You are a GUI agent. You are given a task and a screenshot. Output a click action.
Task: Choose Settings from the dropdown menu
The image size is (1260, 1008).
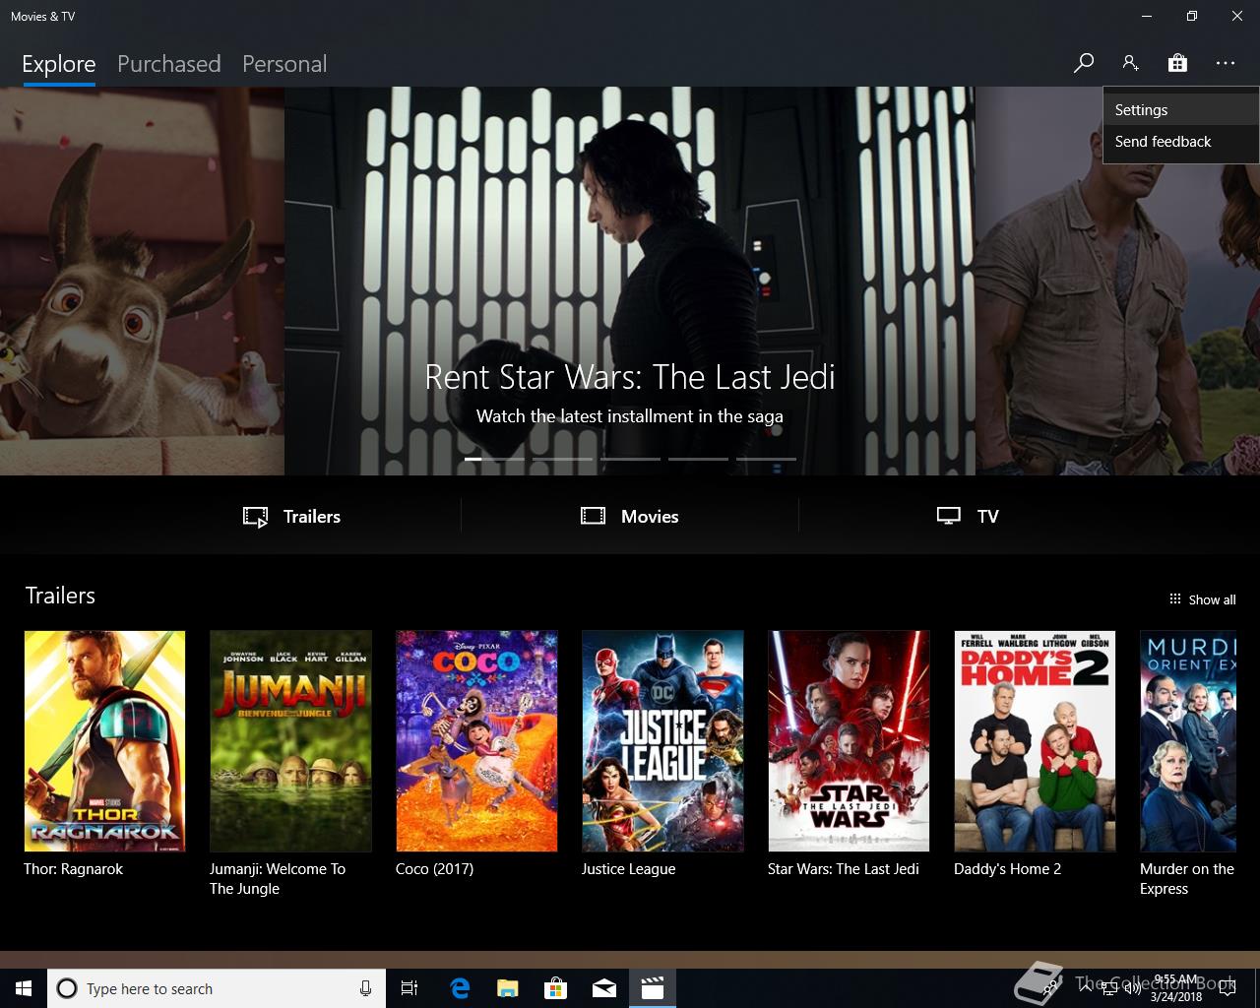[1180, 110]
